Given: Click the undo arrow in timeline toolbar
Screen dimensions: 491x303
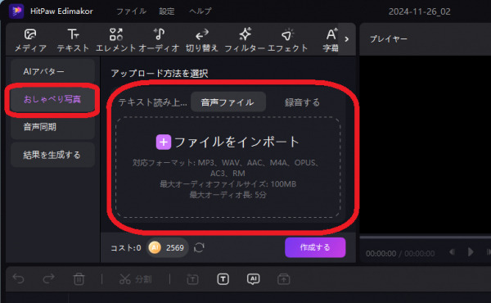Looking at the screenshot, I should point(19,278).
